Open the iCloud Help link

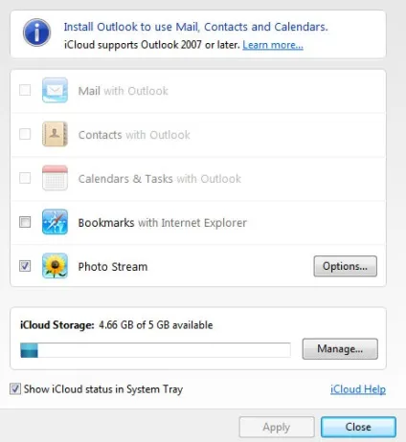point(358,389)
